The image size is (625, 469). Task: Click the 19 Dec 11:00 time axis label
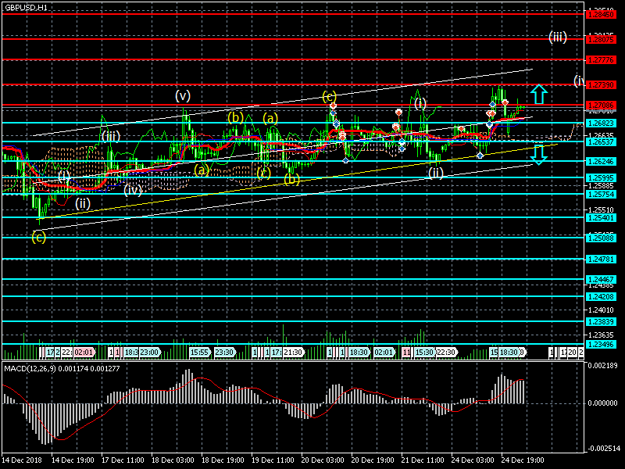tap(273, 461)
